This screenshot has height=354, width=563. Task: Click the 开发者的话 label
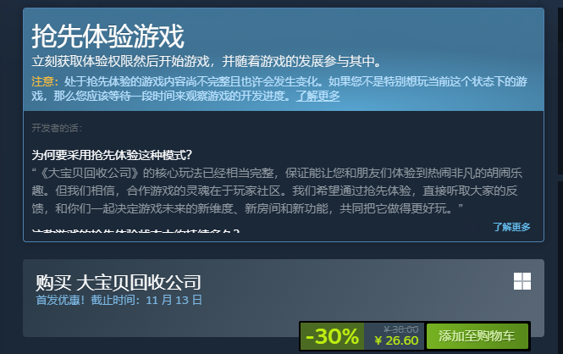[57, 128]
